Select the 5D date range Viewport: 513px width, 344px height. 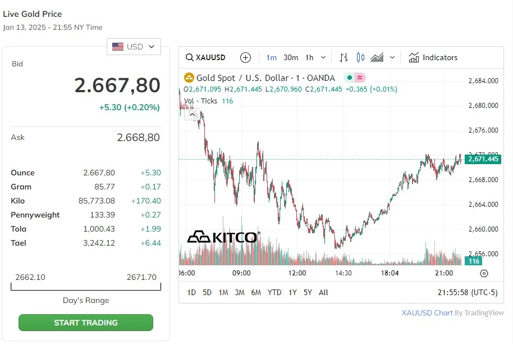207,292
